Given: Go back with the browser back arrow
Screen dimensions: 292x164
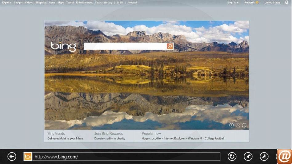Looking at the screenshot, I should click(12, 157).
